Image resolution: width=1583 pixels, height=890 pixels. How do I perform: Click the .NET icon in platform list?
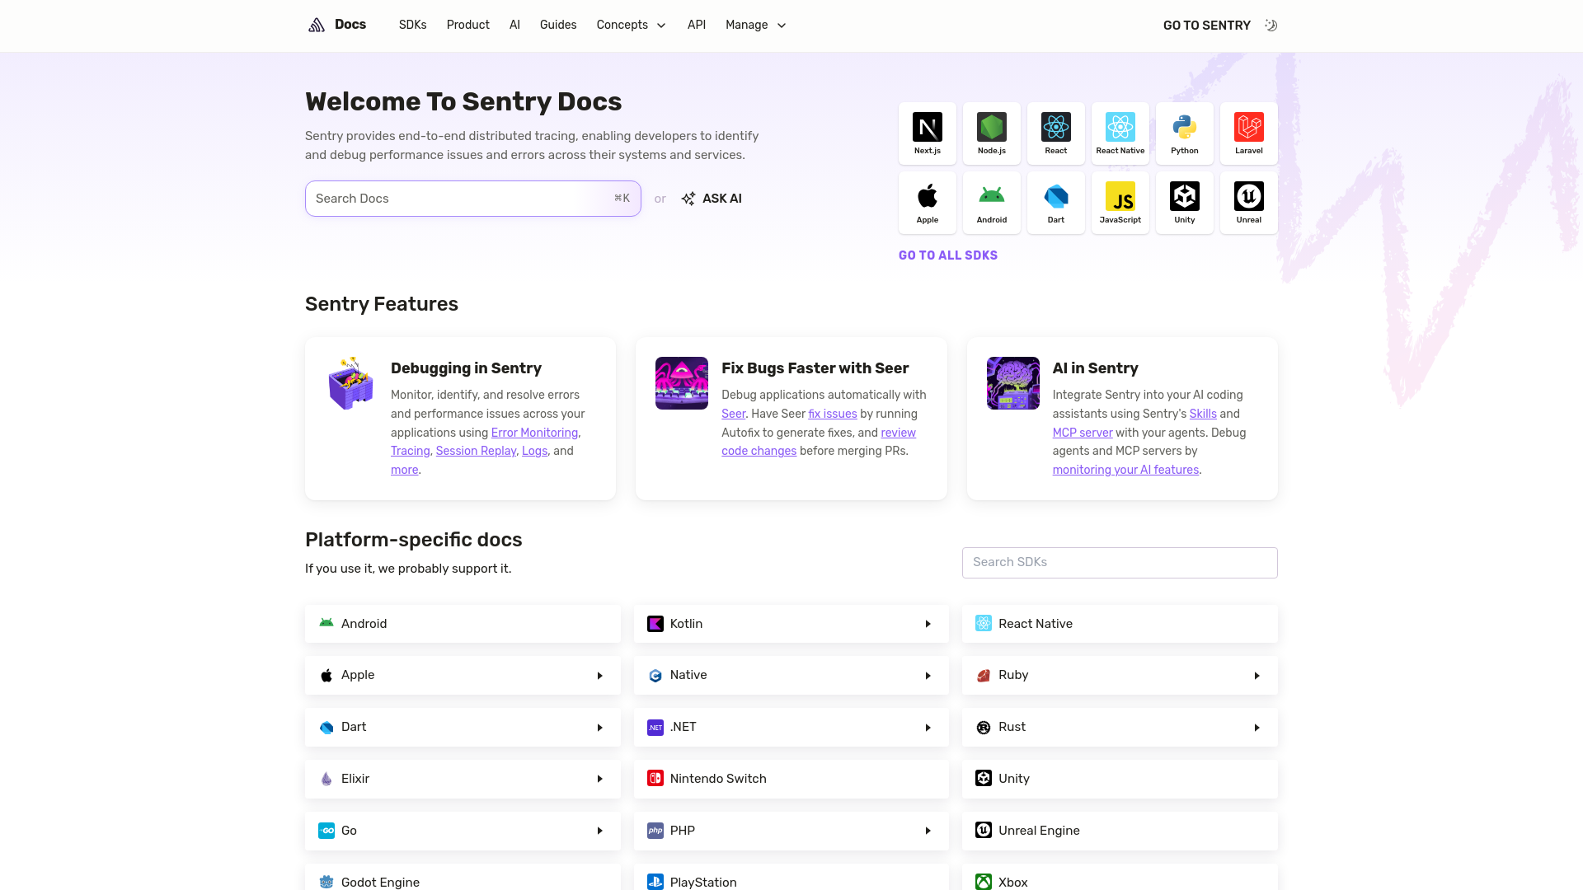(655, 728)
